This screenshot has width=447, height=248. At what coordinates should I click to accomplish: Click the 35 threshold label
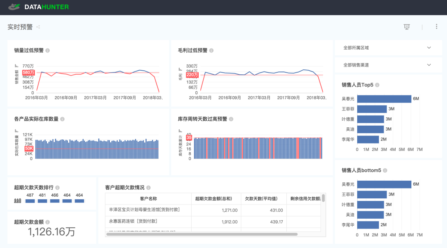189,138
